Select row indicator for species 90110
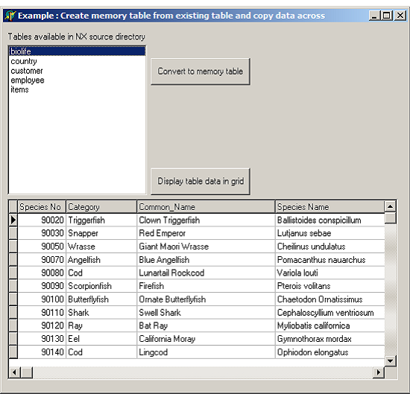This screenshot has height=394, width=410. tap(13, 313)
